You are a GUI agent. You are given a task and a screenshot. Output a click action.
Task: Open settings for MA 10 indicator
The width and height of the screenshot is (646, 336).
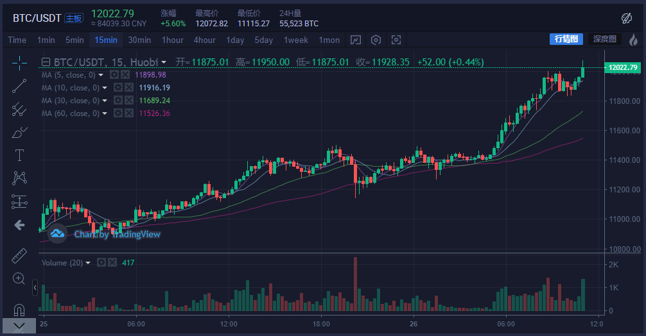coord(118,88)
